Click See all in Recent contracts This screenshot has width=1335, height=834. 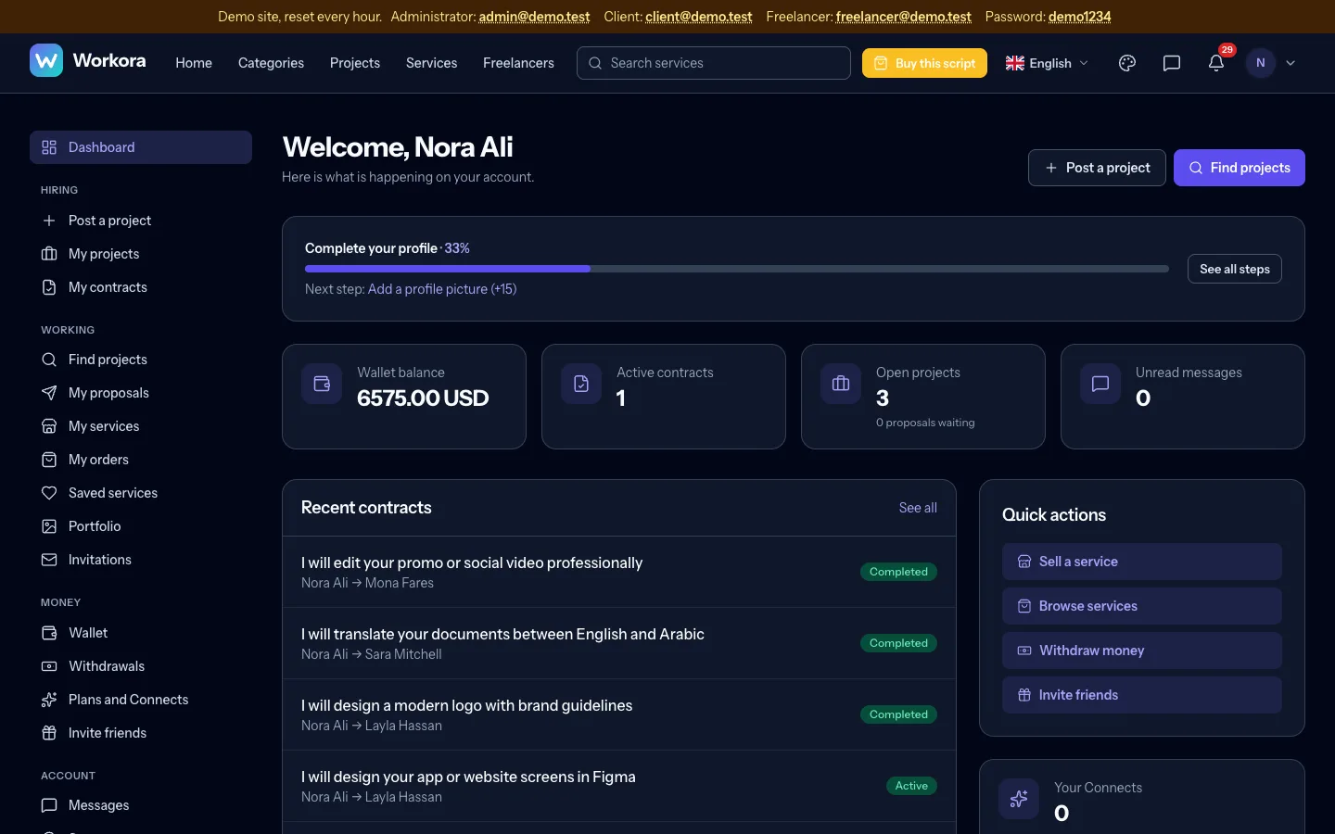click(x=918, y=508)
